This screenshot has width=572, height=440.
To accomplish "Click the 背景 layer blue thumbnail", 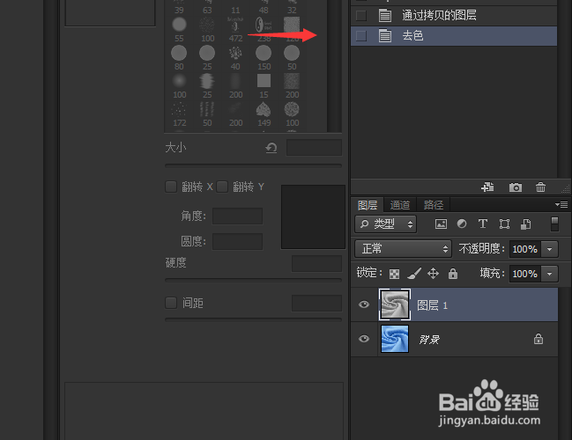I will tap(395, 339).
